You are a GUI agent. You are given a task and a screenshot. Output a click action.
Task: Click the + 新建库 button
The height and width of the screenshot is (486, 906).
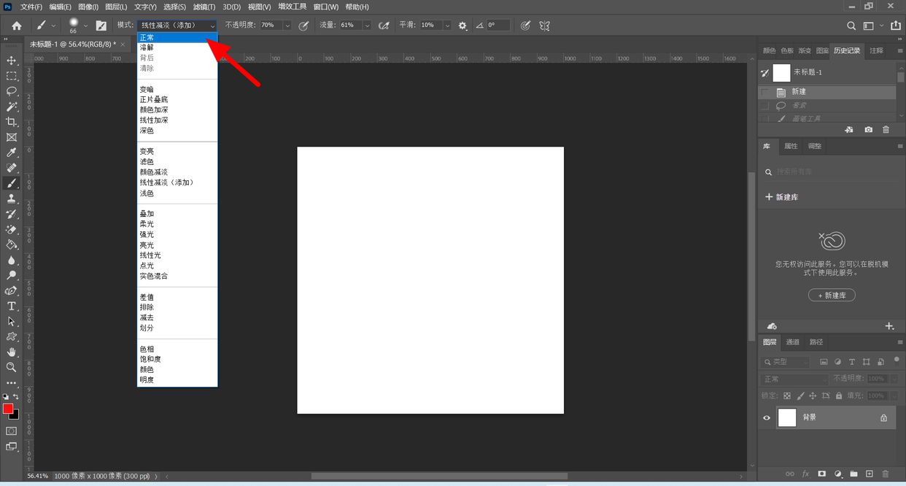pos(832,296)
